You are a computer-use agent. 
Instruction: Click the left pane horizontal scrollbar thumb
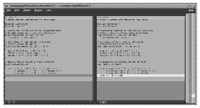click(11, 102)
